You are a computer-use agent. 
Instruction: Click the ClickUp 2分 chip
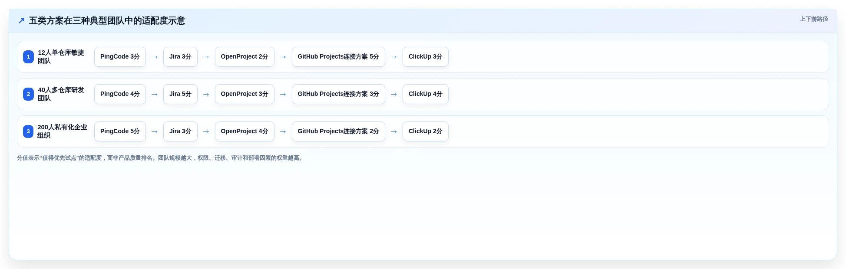pos(426,131)
